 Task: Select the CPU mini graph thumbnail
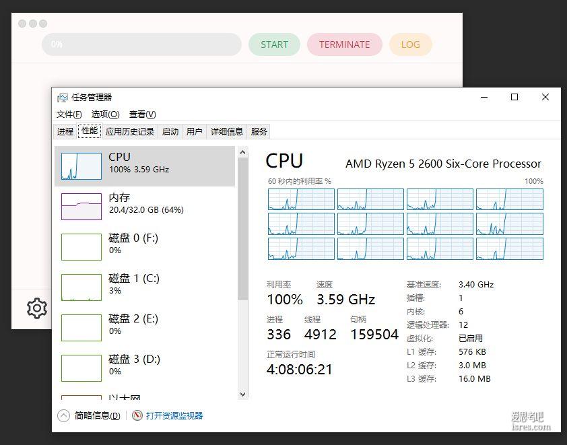click(81, 166)
